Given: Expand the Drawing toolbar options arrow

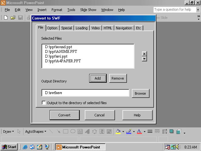Looking at the screenshot, I should tap(184, 133).
